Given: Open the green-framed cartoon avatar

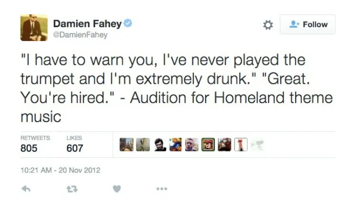Looking at the screenshot, I should (208, 144).
